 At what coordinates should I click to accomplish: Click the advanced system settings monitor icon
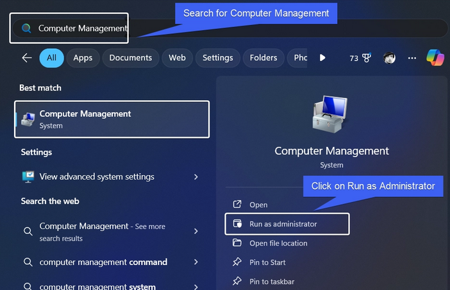pos(28,176)
